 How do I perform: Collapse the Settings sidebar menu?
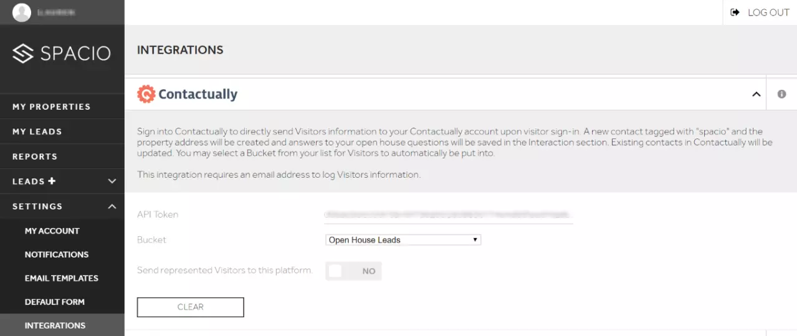coord(112,206)
